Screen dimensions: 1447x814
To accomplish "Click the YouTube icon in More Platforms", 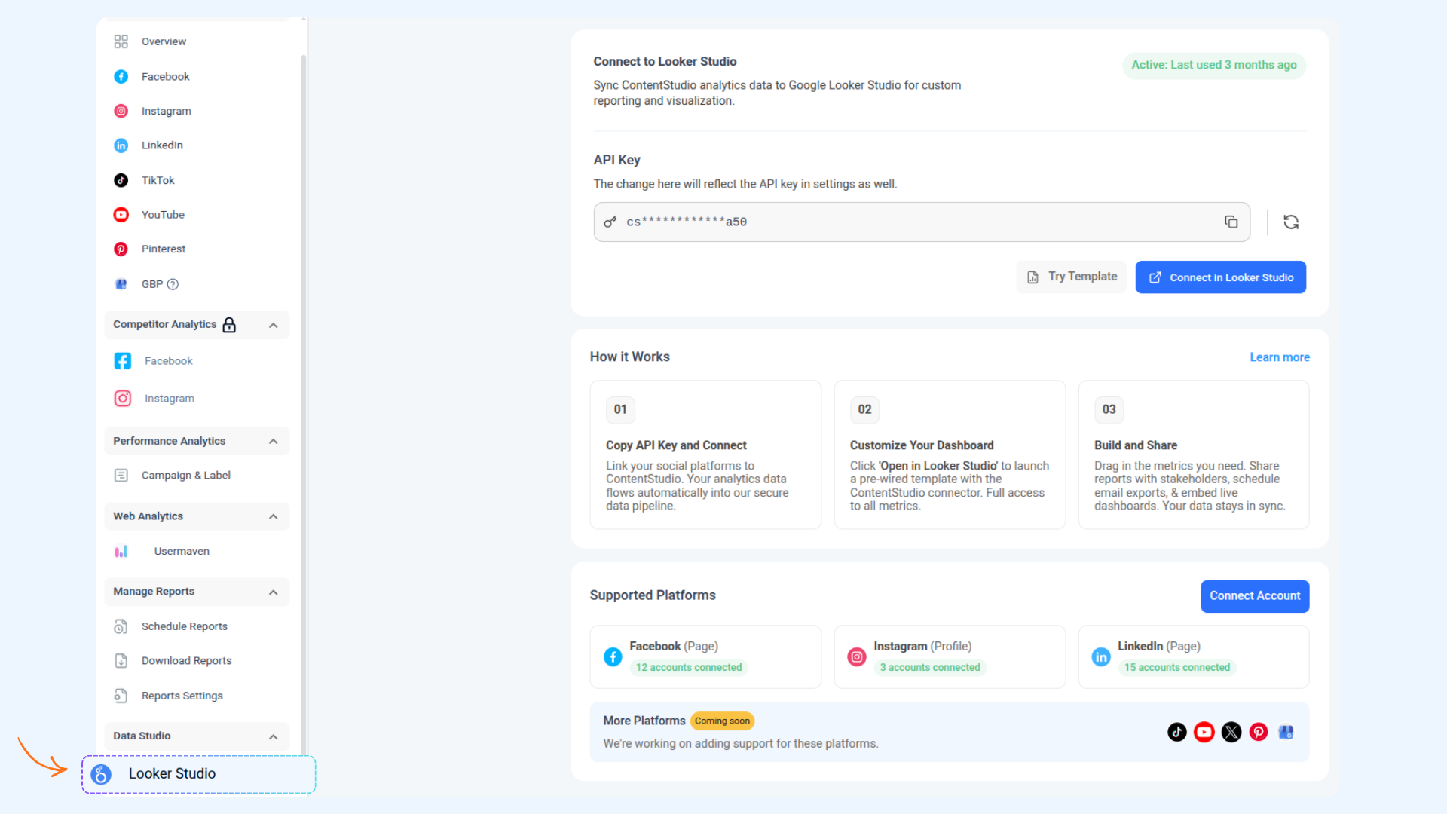I will [x=1204, y=732].
